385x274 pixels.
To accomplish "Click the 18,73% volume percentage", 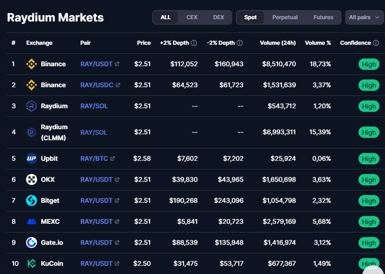I will tap(320, 64).
